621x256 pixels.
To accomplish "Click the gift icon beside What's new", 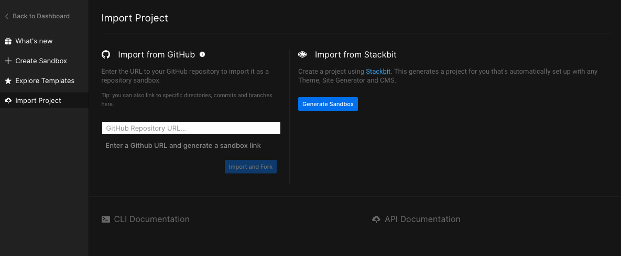I will (x=8, y=41).
